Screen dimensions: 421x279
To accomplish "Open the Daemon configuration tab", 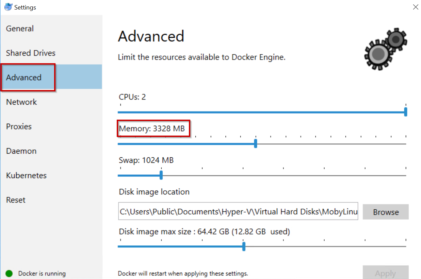I will pos(21,151).
